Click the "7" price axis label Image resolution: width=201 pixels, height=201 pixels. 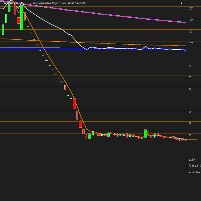point(190,78)
